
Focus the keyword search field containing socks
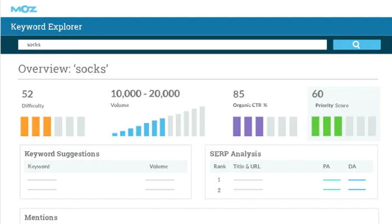[172, 45]
